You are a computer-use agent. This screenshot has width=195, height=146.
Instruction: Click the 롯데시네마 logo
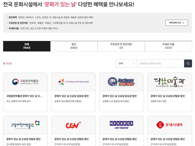pyautogui.click(x=170, y=125)
